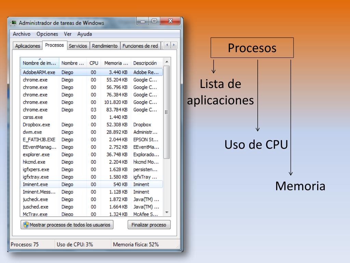Sort by Nombre de usuario column header

(x=72, y=63)
